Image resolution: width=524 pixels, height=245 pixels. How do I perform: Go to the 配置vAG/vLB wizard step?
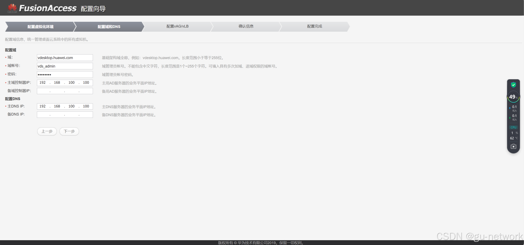(177, 26)
